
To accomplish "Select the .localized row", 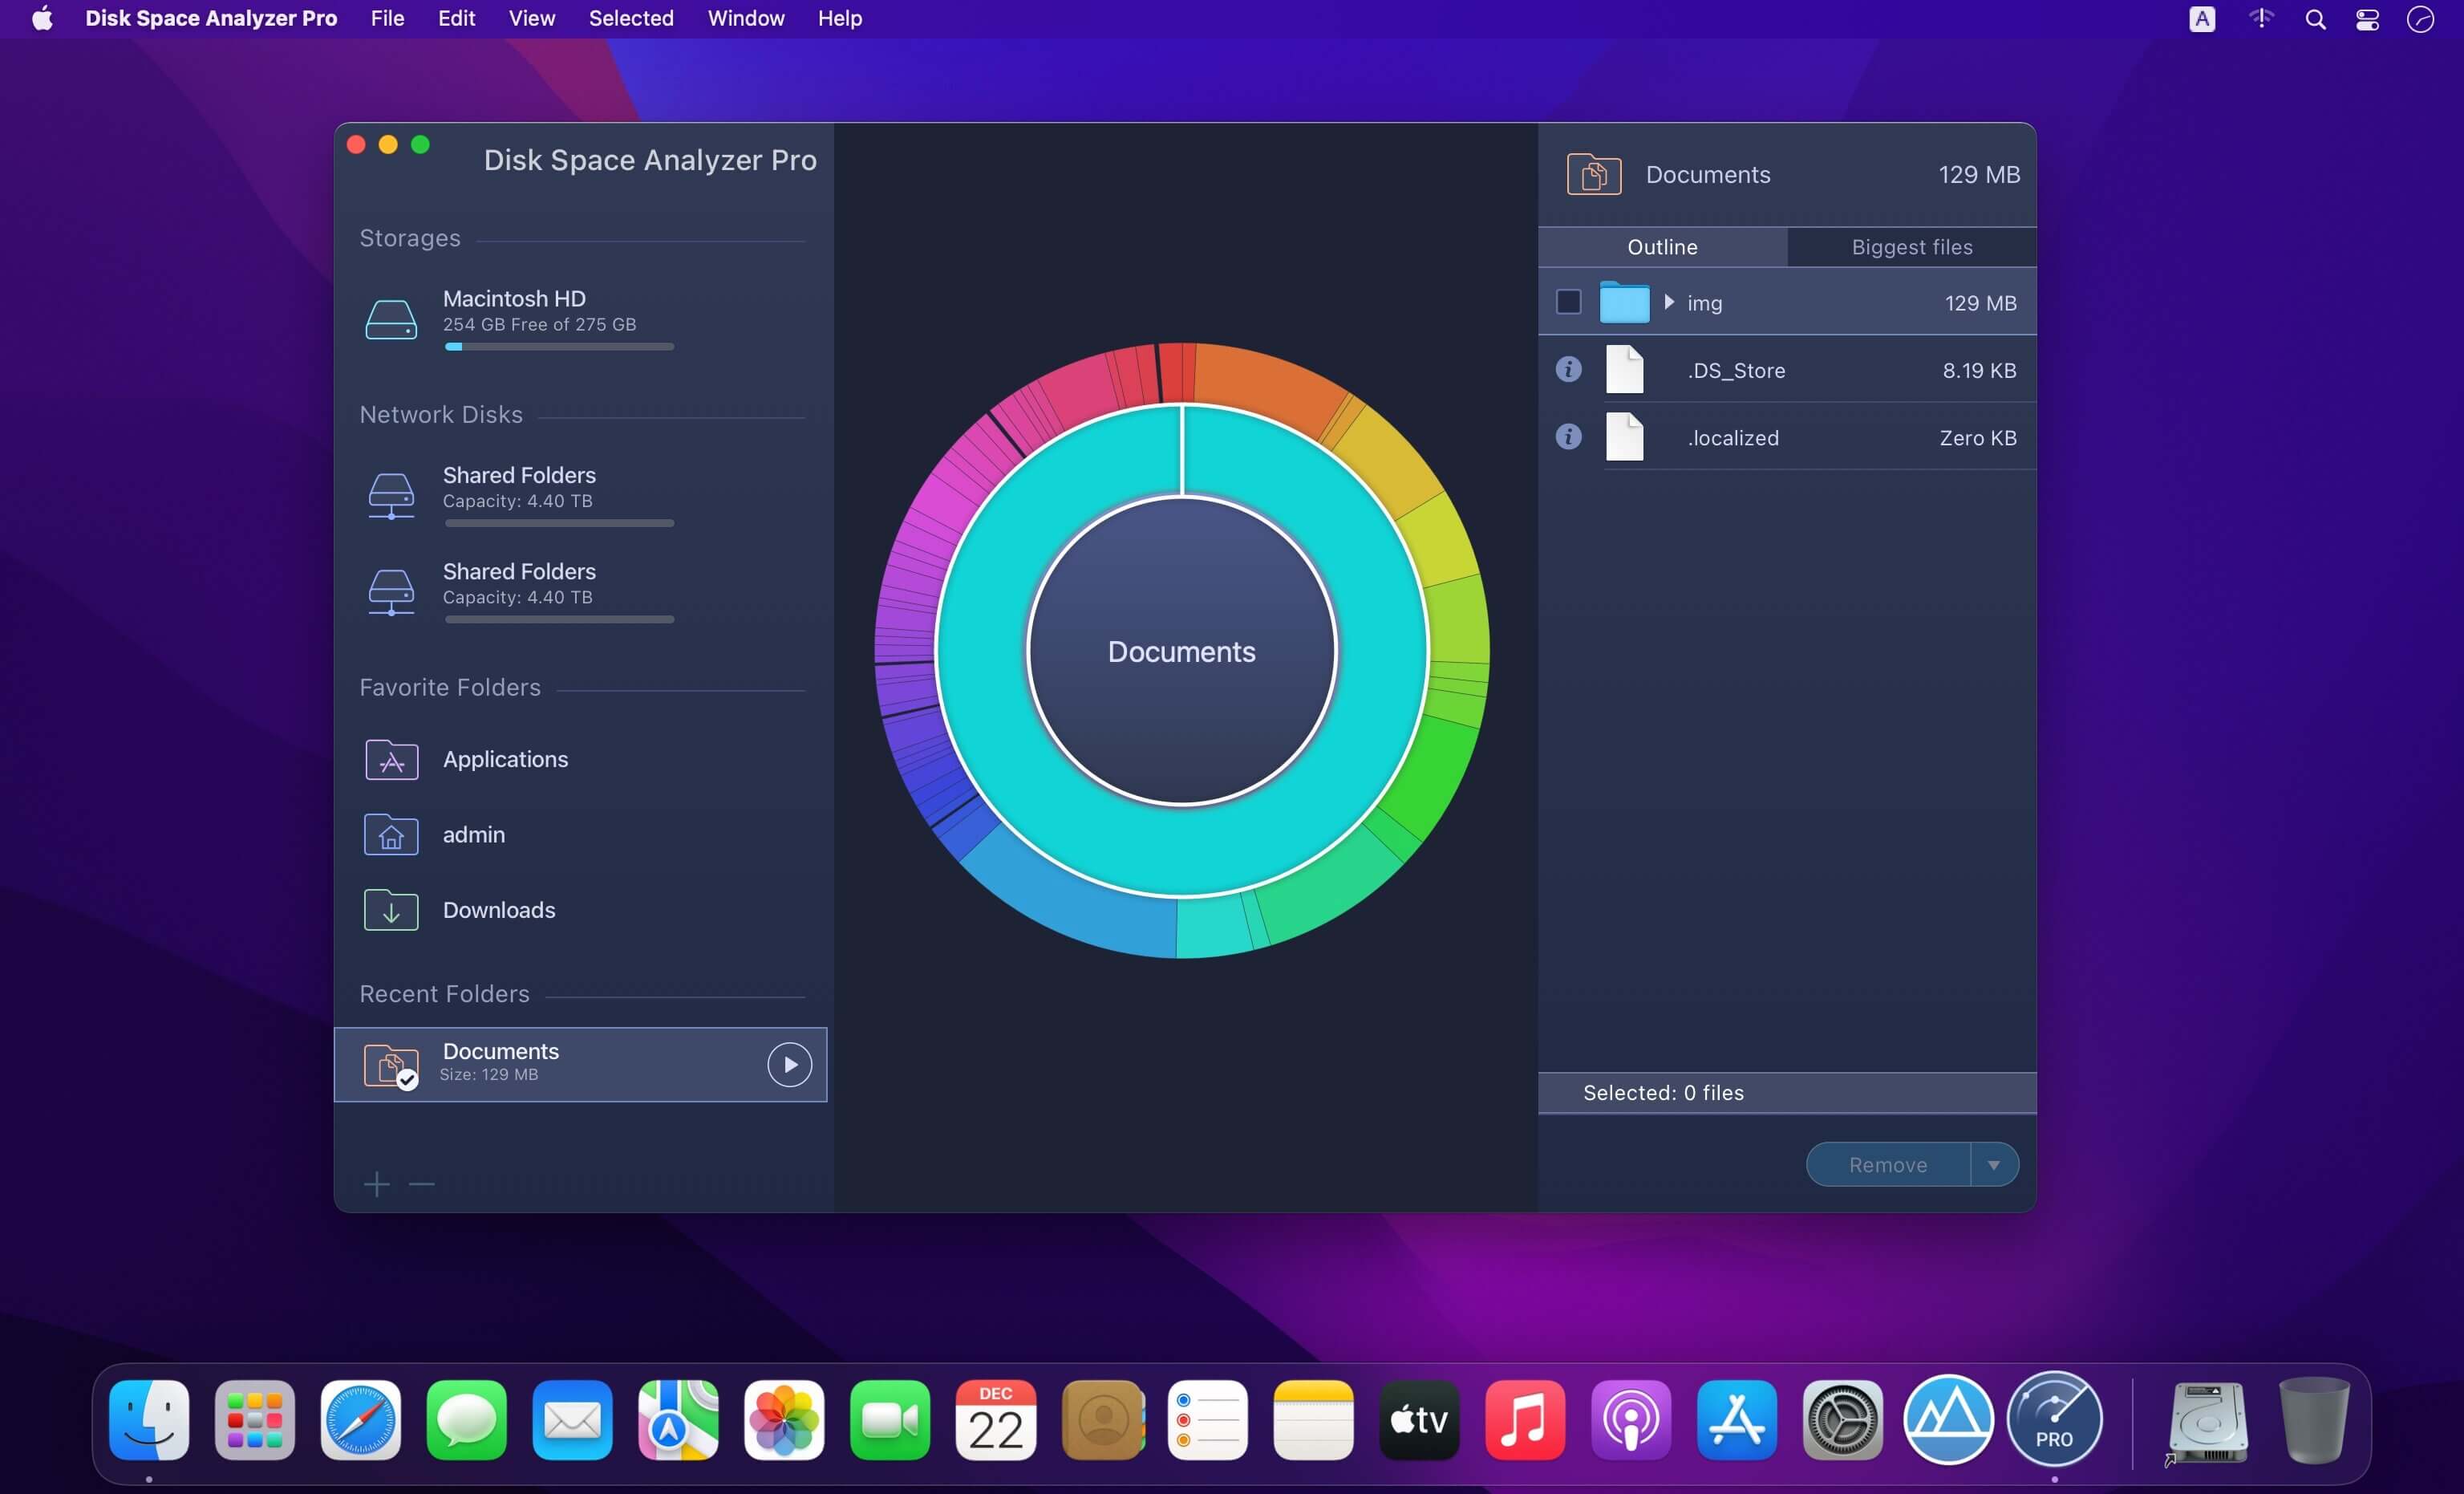I will point(1787,436).
